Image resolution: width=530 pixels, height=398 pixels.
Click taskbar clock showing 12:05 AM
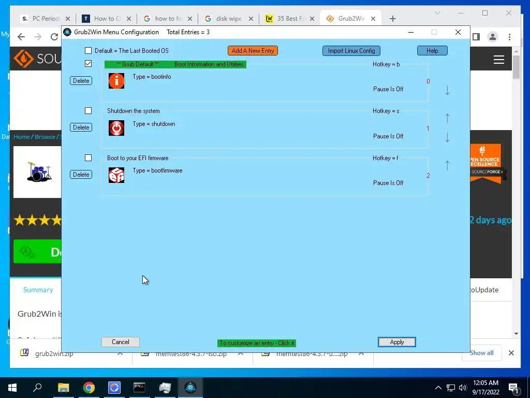[x=485, y=388]
